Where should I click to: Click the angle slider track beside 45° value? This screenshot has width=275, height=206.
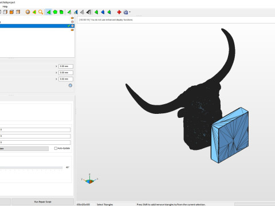31,168
